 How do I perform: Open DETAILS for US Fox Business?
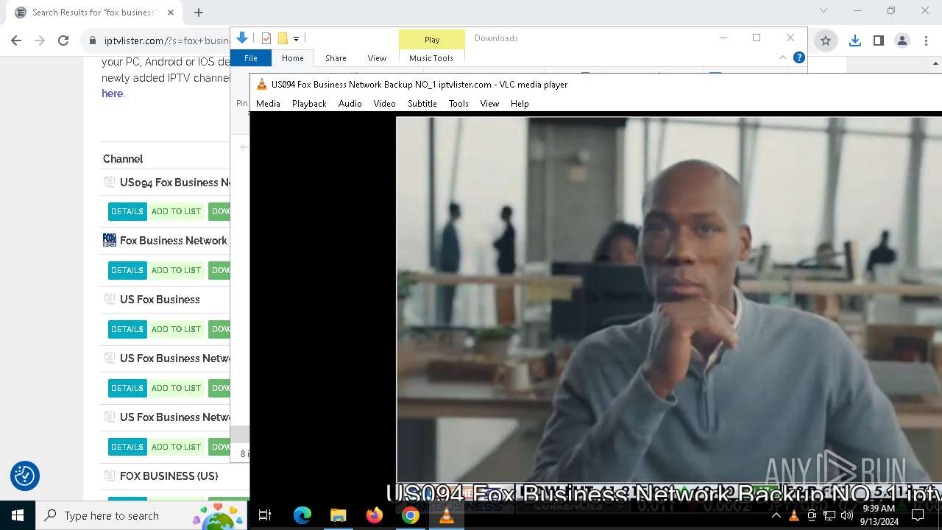pyautogui.click(x=127, y=329)
